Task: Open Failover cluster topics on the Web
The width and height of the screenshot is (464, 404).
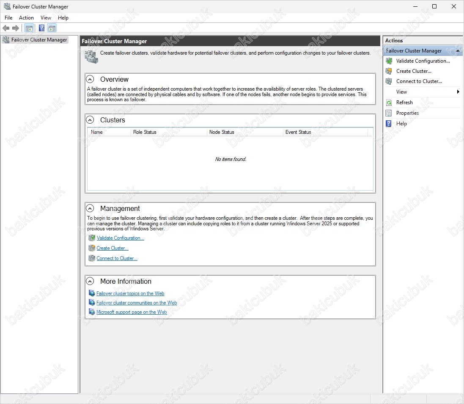Action: (130, 293)
